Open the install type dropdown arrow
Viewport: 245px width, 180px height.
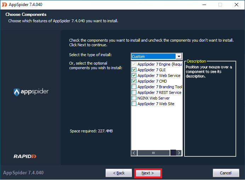pos(179,56)
